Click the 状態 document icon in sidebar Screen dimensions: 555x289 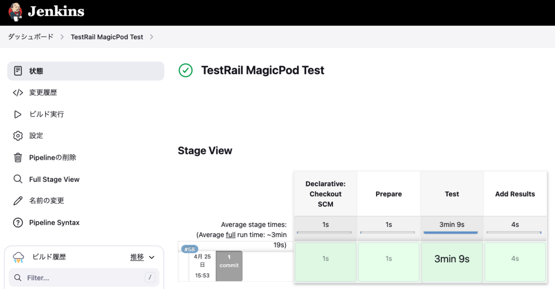coord(18,71)
